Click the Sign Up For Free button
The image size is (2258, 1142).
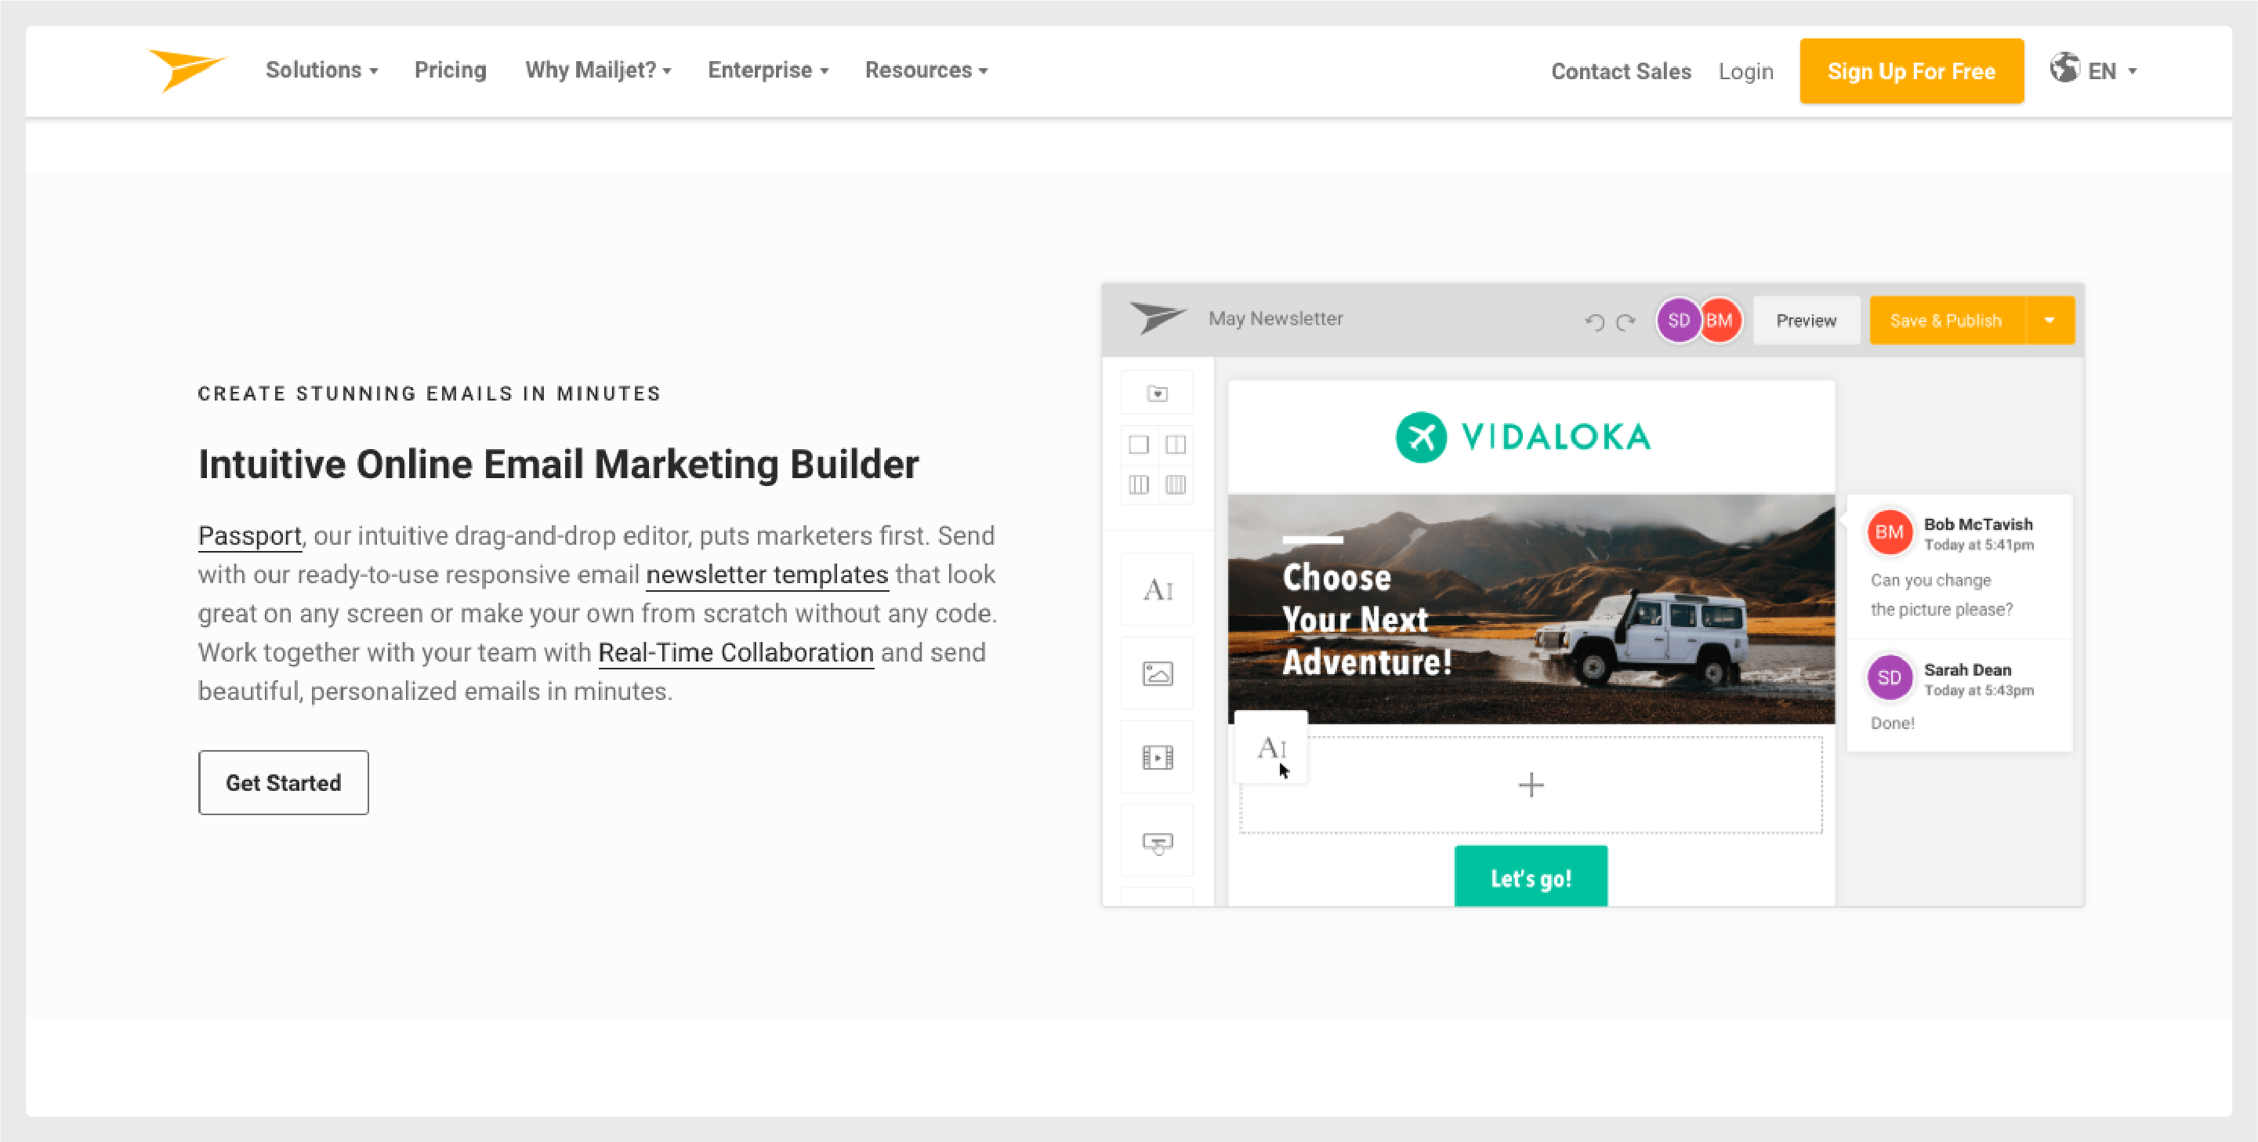point(1910,70)
